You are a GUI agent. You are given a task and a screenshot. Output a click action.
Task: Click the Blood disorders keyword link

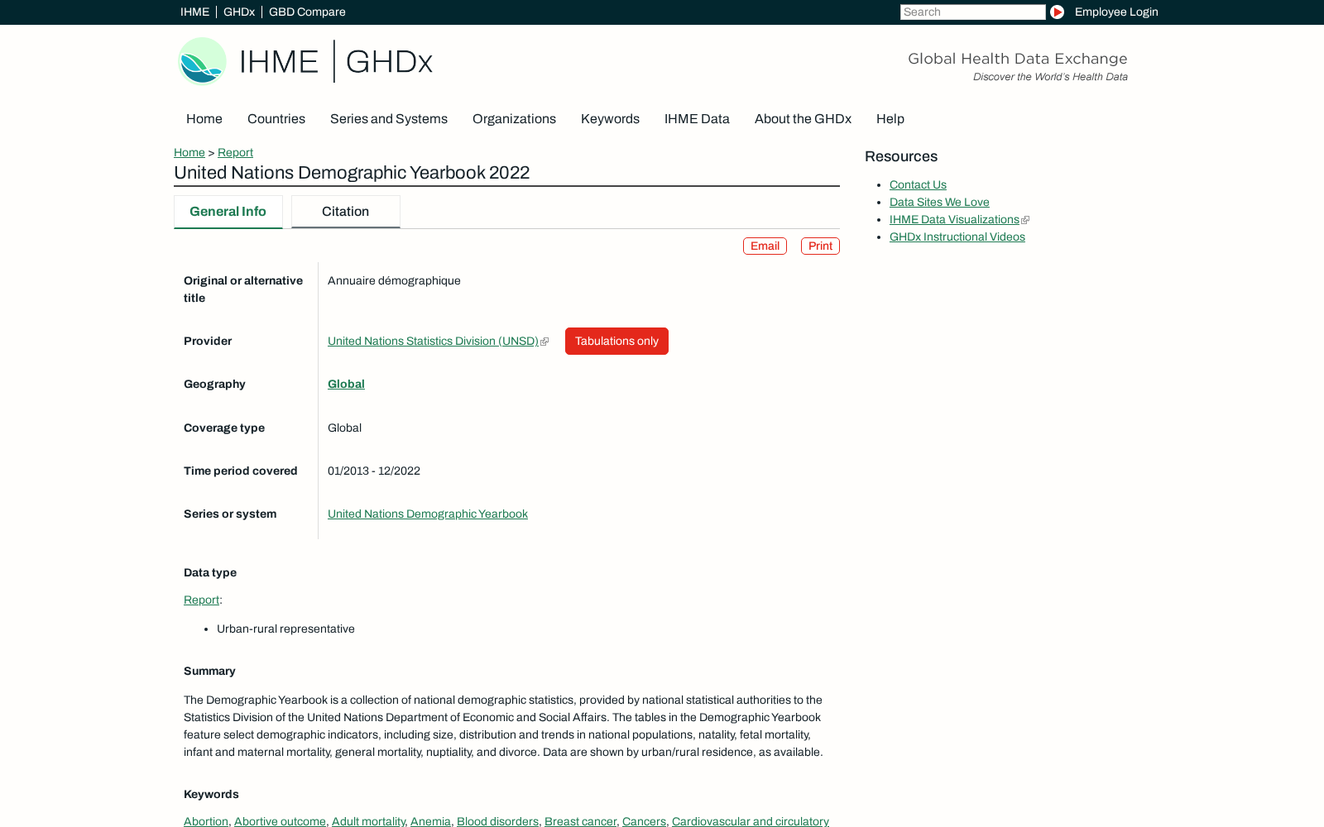(497, 821)
